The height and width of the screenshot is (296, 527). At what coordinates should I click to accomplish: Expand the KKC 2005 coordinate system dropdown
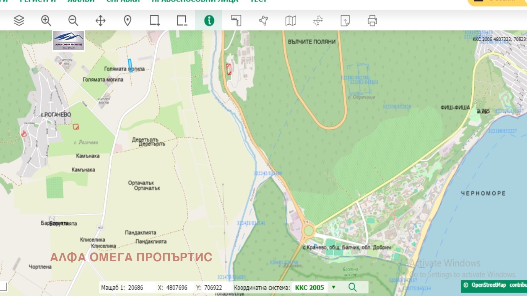[334, 288]
